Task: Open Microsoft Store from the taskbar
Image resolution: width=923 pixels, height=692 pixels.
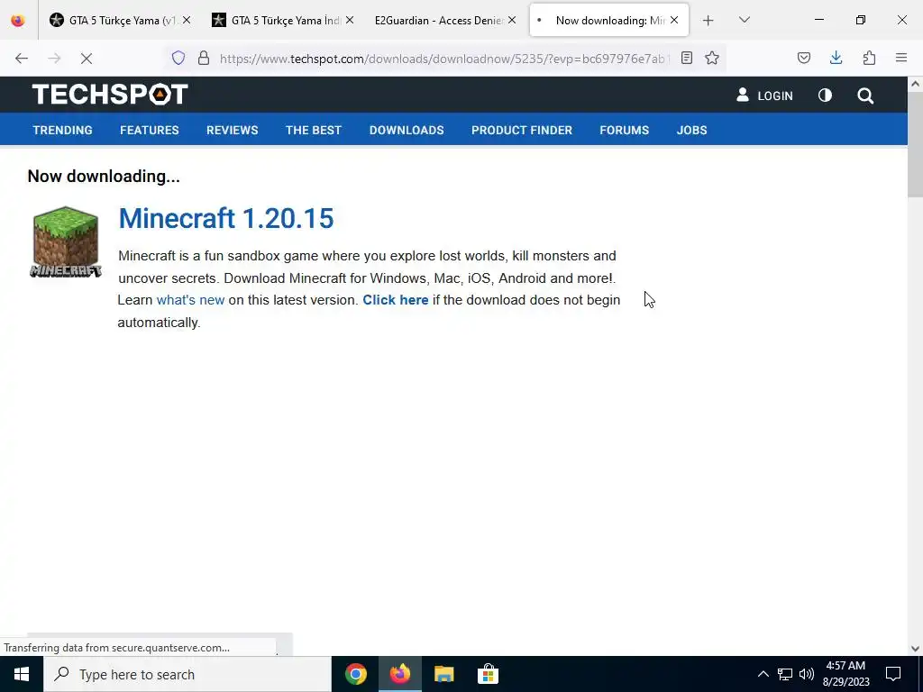Action: coord(488,674)
